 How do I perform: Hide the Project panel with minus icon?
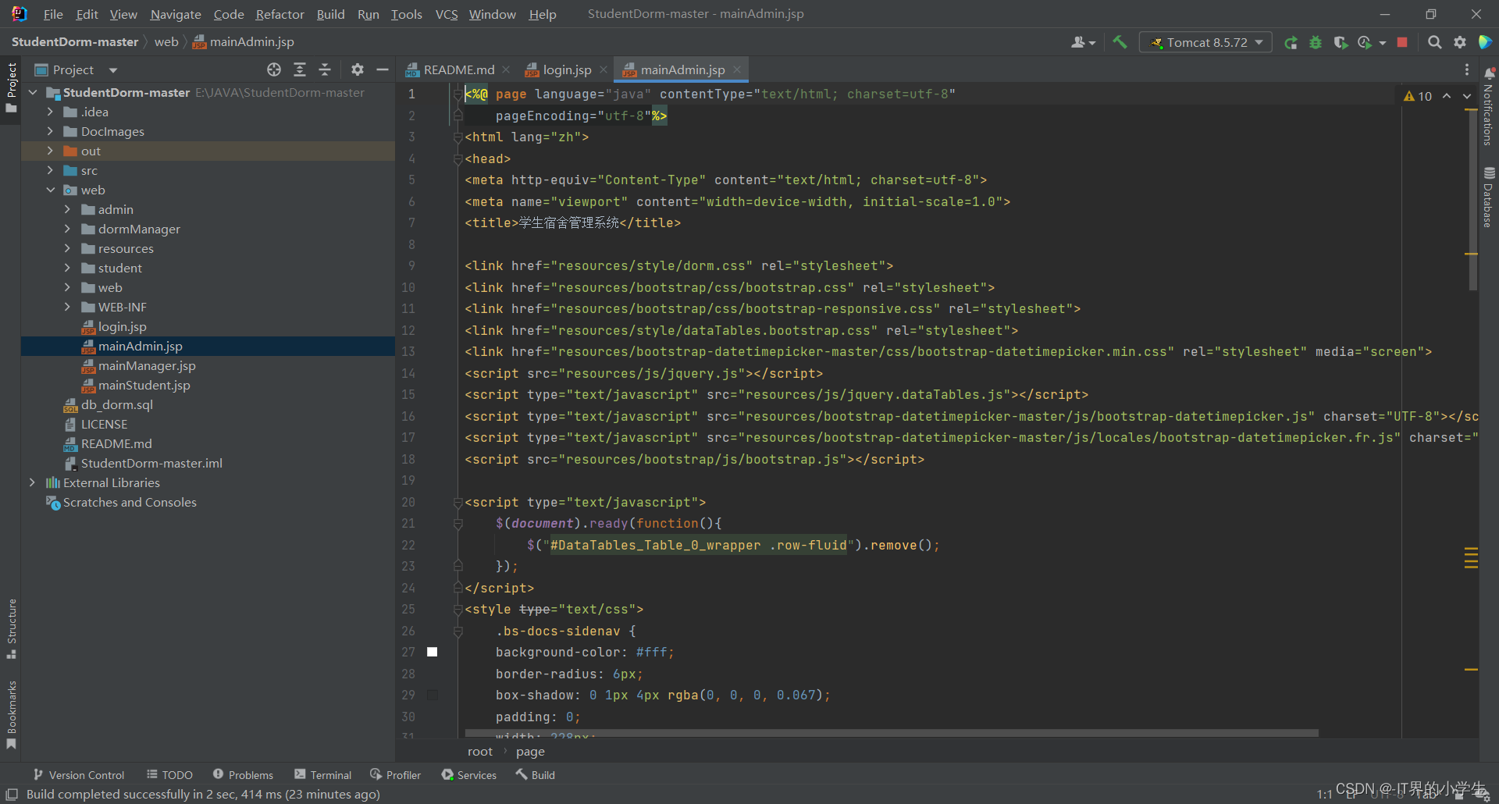pos(383,69)
